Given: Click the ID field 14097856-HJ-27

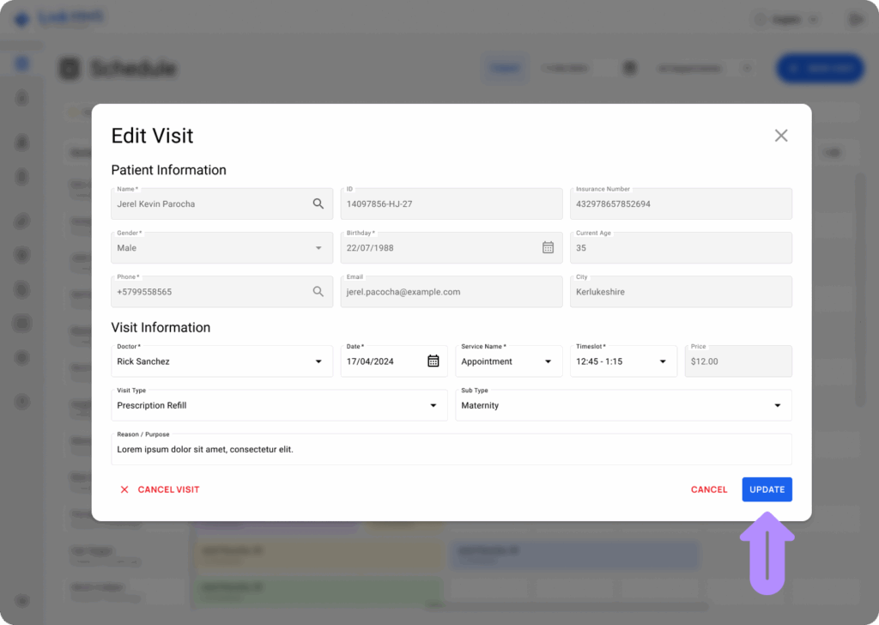Looking at the screenshot, I should (452, 203).
